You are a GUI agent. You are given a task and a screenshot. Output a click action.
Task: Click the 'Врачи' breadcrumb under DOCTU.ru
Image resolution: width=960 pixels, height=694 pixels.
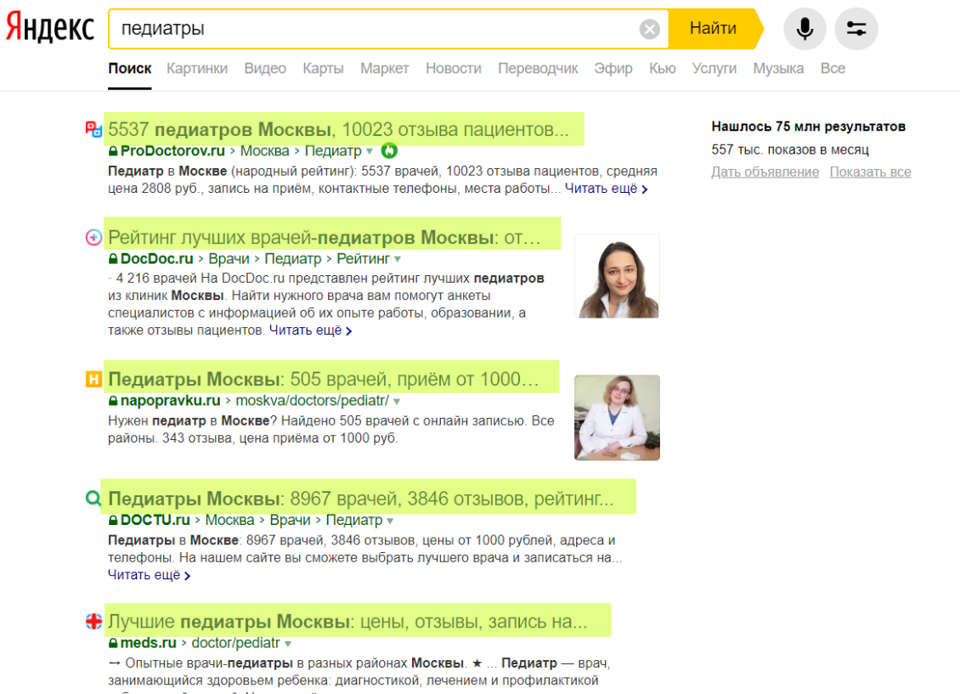pyautogui.click(x=291, y=520)
